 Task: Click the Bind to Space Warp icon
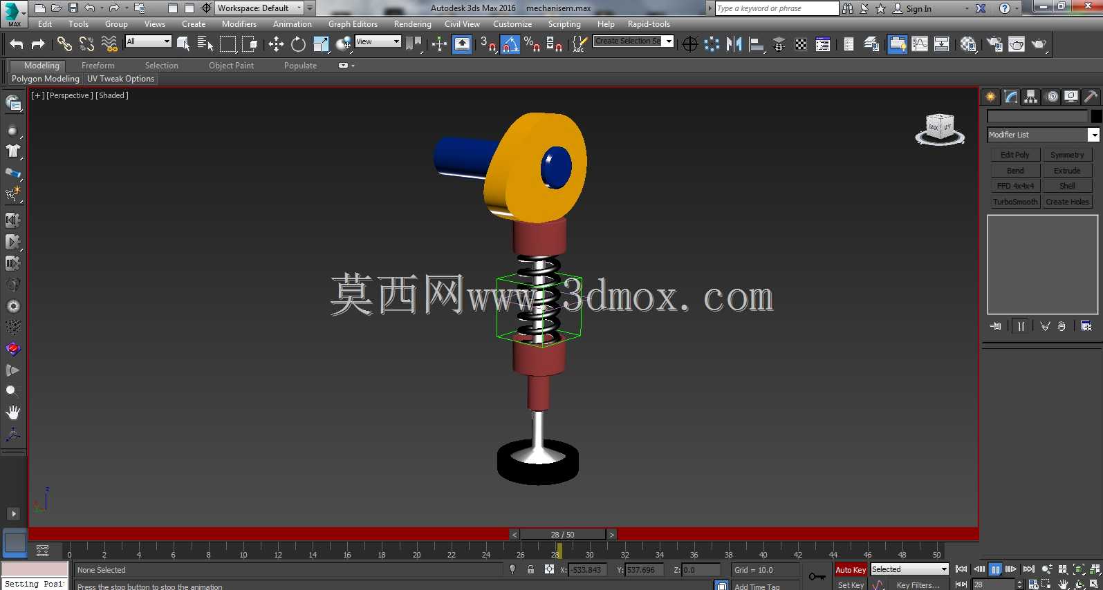pyautogui.click(x=109, y=44)
